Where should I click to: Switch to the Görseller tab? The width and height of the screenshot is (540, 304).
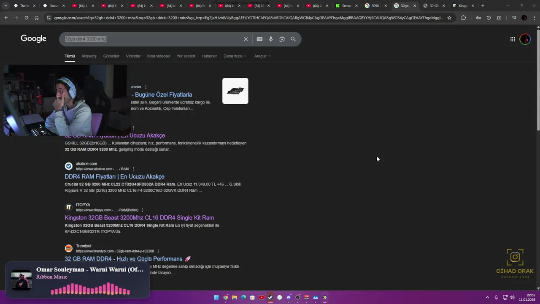(111, 56)
